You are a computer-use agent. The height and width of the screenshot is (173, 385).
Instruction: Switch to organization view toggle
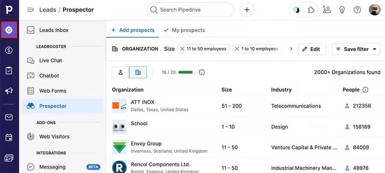[x=138, y=72]
